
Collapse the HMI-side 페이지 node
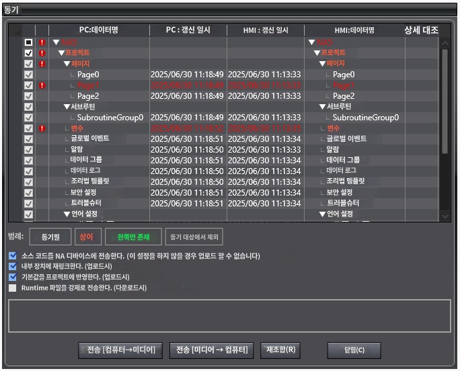(322, 64)
